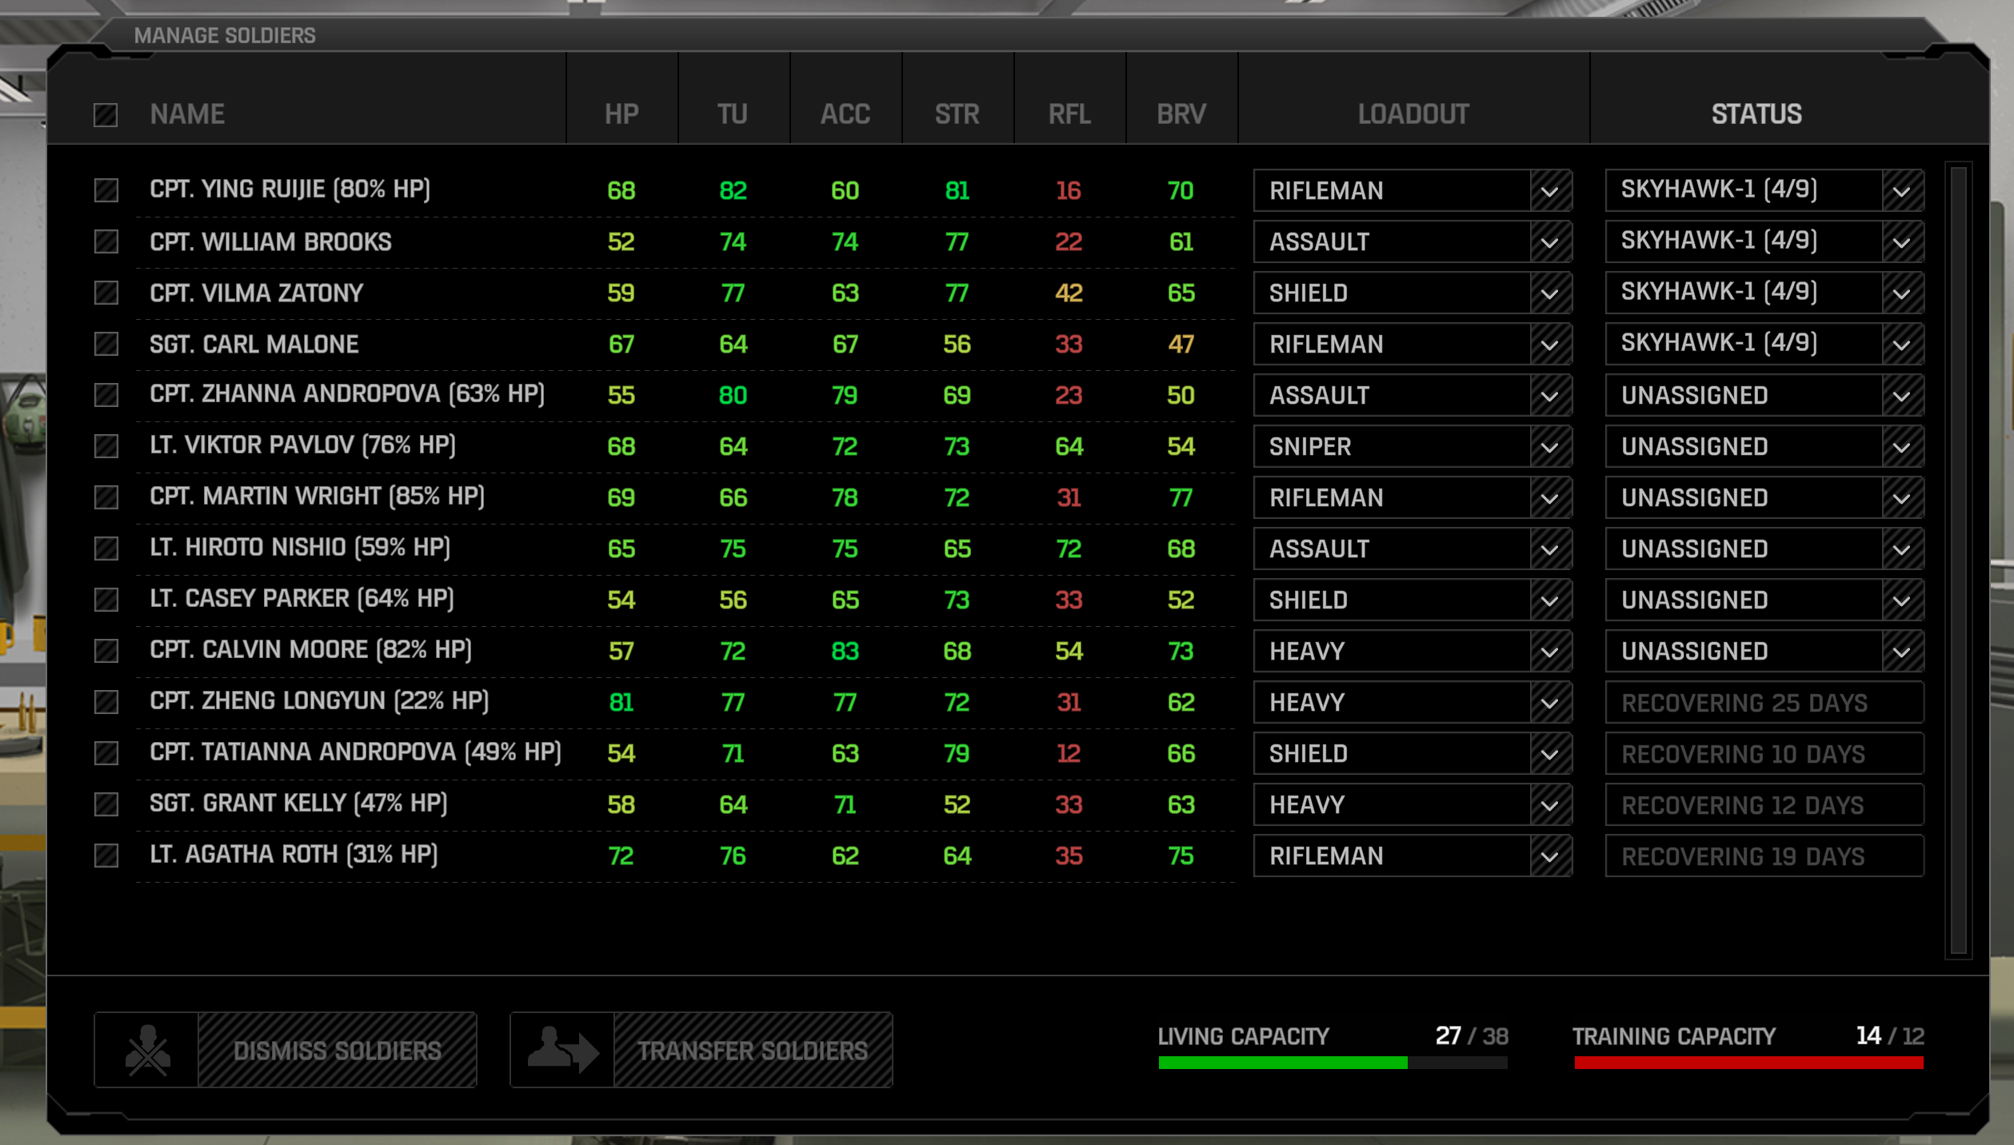Expand Vilma Zatony's Shield loadout dropdown
Image resolution: width=2014 pixels, height=1145 pixels.
coord(1413,293)
